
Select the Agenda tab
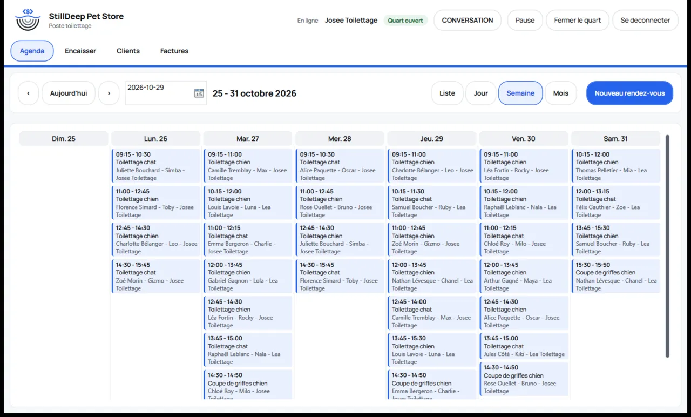[x=32, y=51]
